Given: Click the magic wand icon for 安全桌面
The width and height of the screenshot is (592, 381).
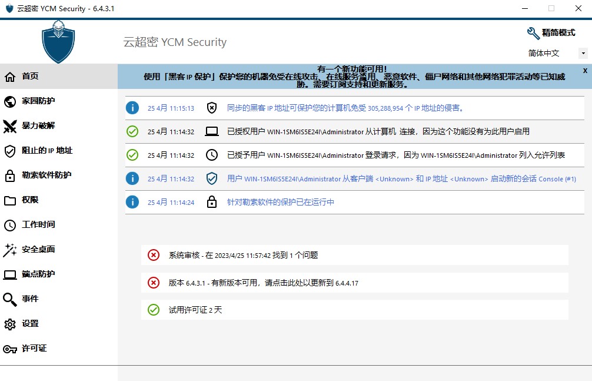Looking at the screenshot, I should click(10, 250).
